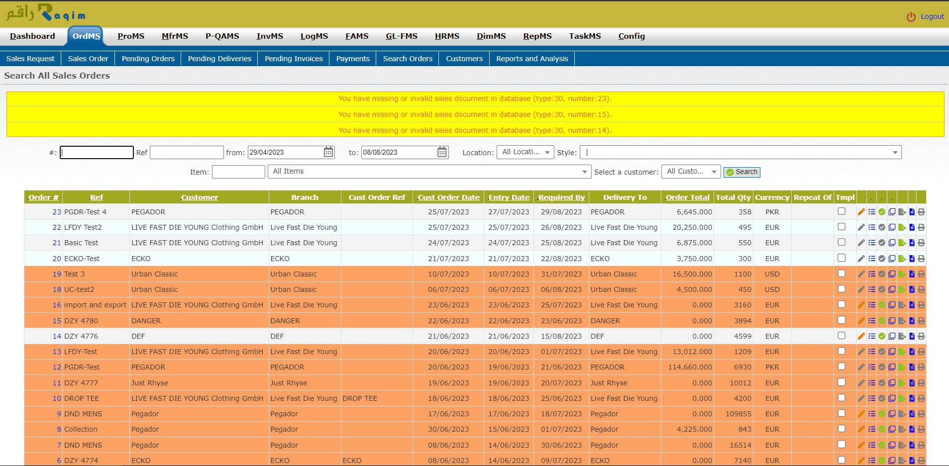Print order 14 DZY 4776
The height and width of the screenshot is (466, 949).
[921, 336]
